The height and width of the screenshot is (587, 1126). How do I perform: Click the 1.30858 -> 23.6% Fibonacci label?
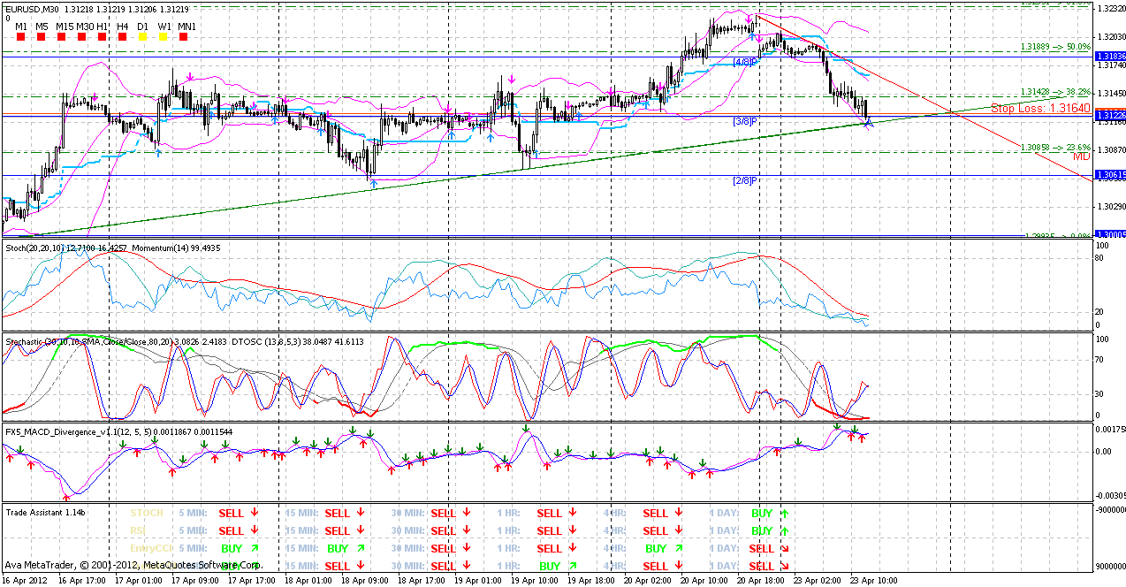(x=1055, y=148)
